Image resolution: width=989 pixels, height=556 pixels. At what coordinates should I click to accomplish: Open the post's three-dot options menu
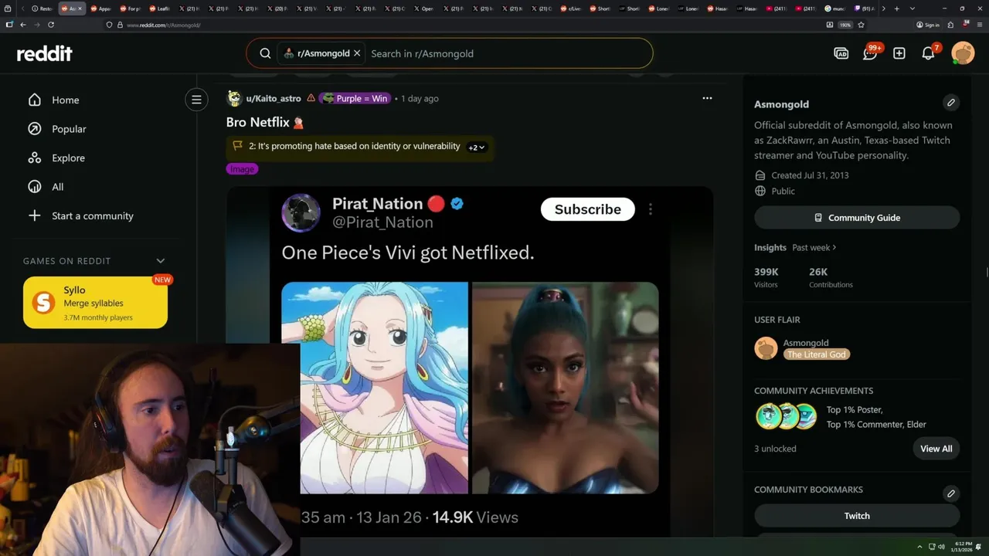pyautogui.click(x=707, y=98)
